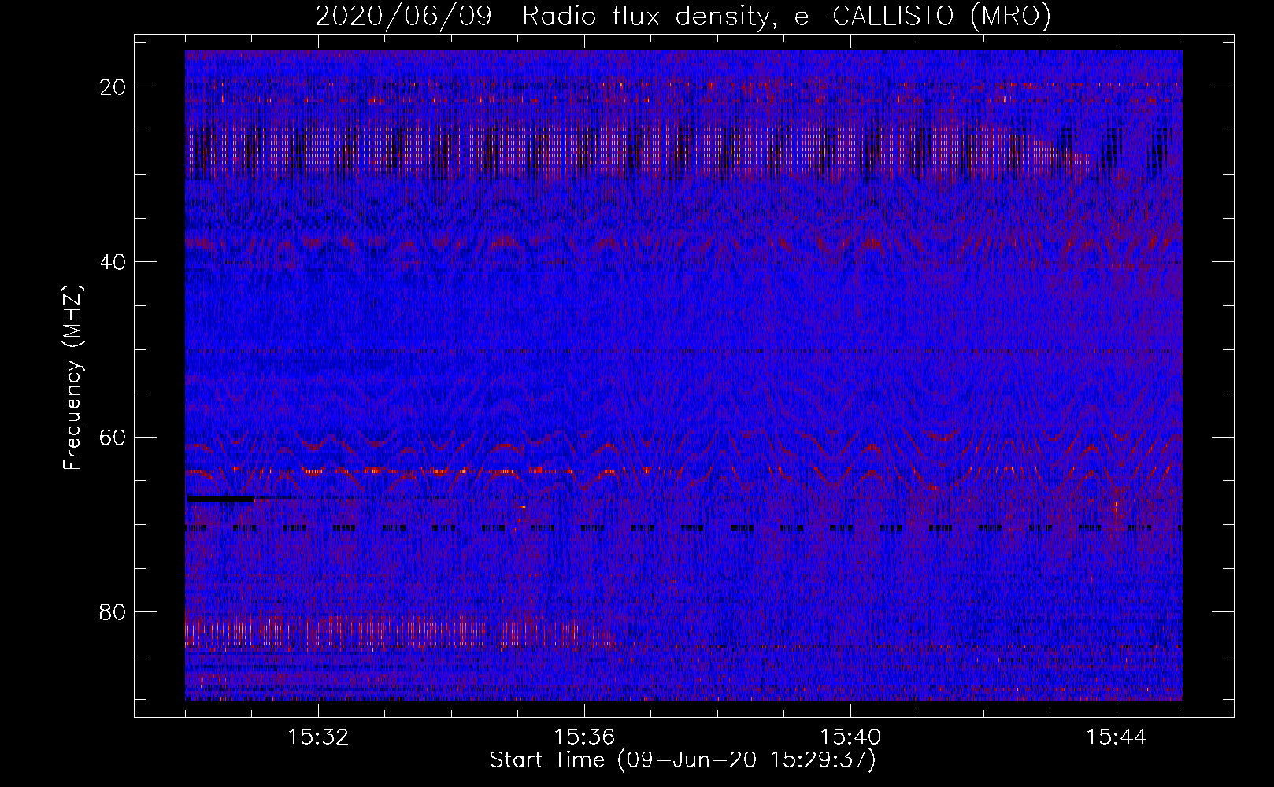Click the 'Frequency (MHZ)' axis label
Screen dimensions: 1274x787
coord(72,378)
